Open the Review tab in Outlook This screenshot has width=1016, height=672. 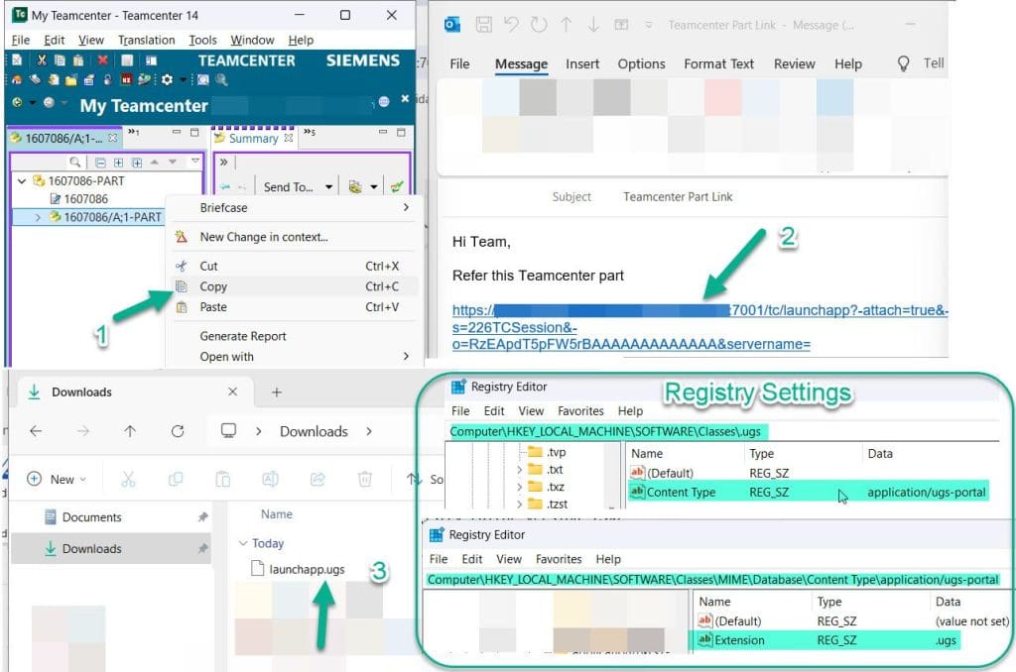[x=794, y=63]
